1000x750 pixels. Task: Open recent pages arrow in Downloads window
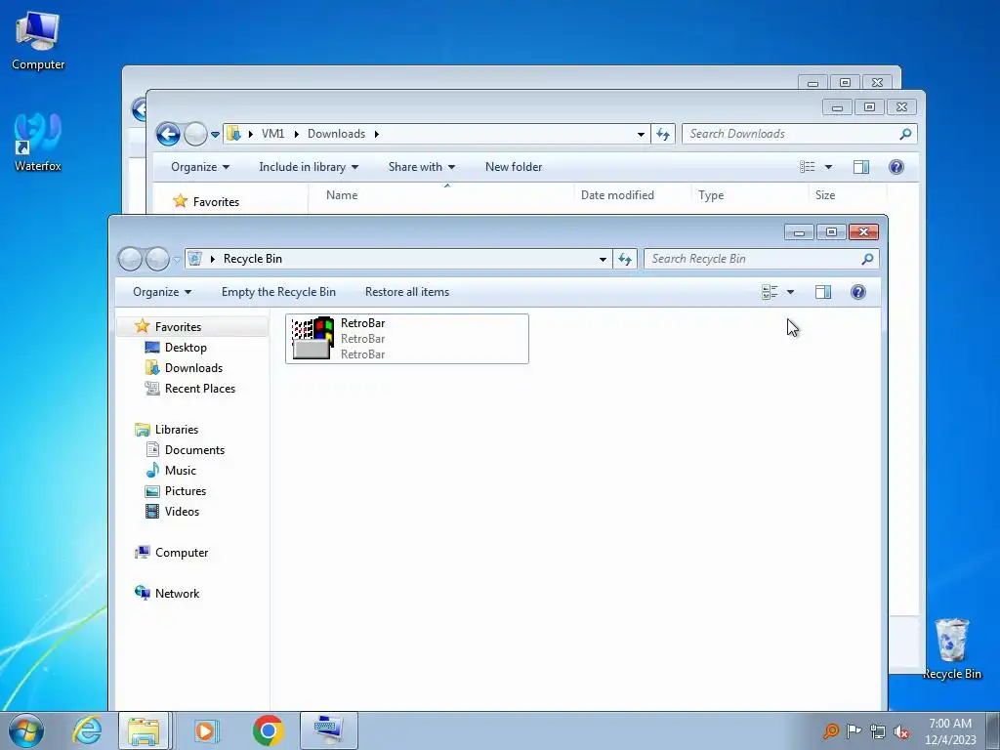(x=215, y=135)
